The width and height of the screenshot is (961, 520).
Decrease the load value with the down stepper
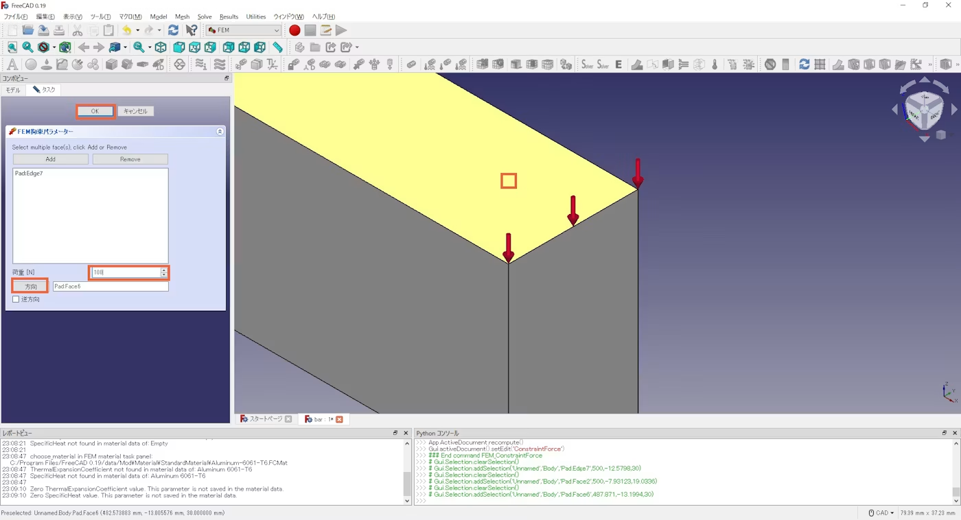164,275
